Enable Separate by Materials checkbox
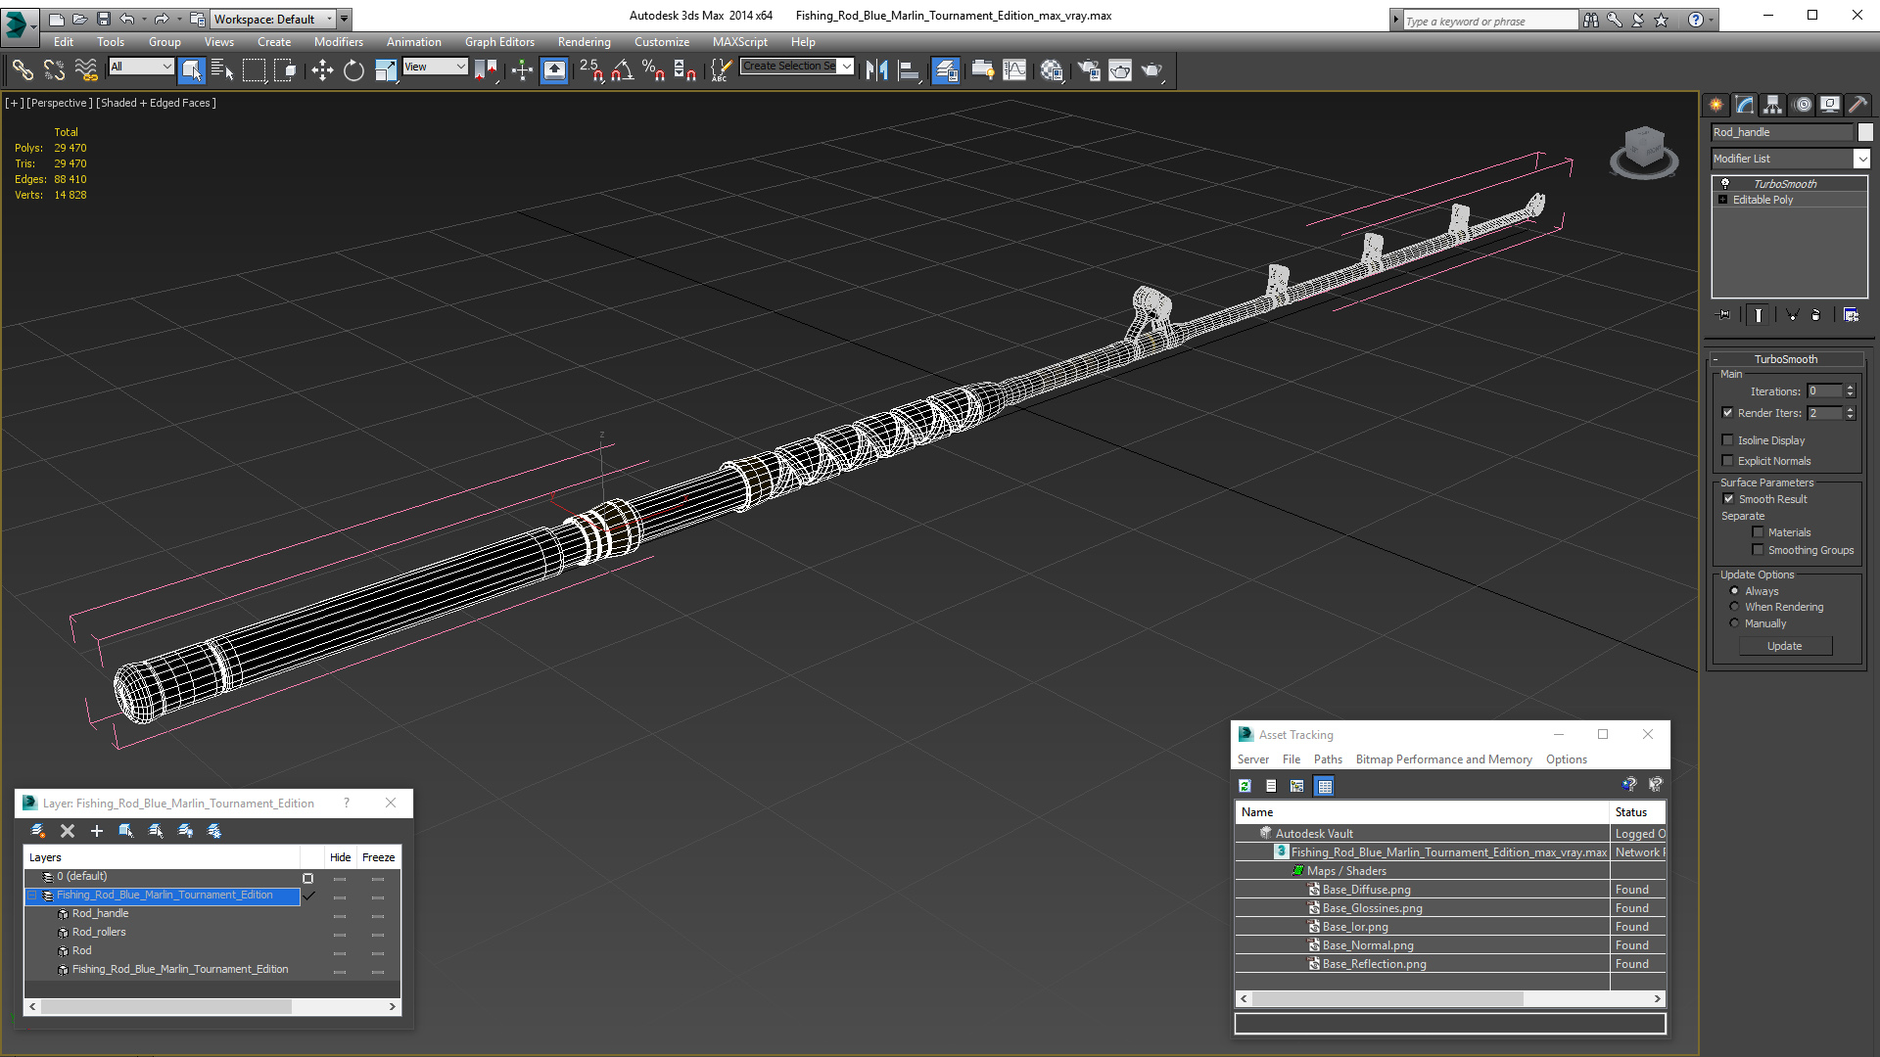1880x1057 pixels. [x=1758, y=532]
